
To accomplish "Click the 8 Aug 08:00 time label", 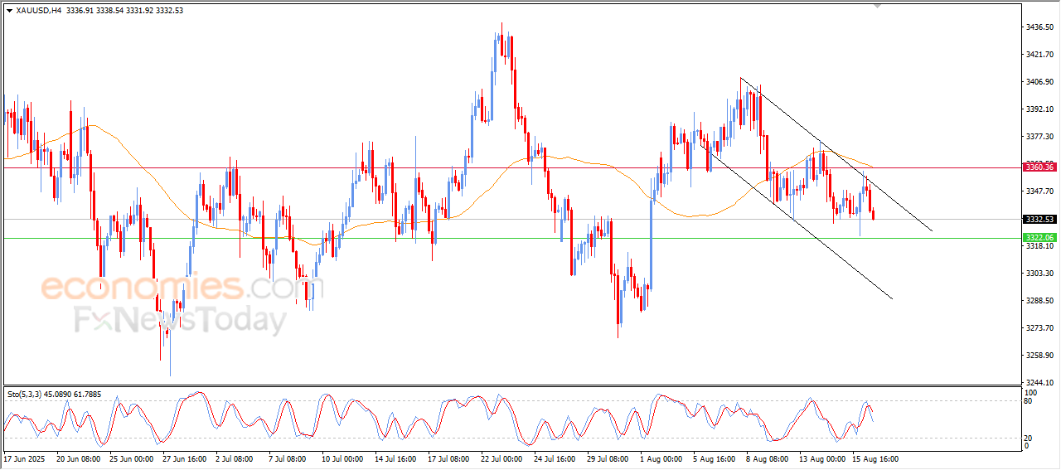I will point(768,458).
